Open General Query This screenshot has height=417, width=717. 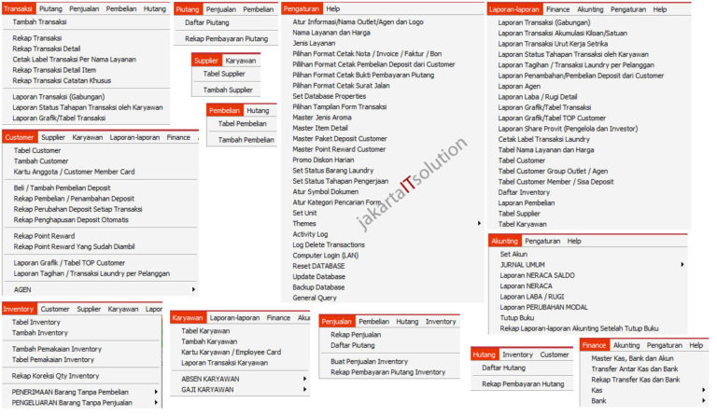pyautogui.click(x=315, y=298)
